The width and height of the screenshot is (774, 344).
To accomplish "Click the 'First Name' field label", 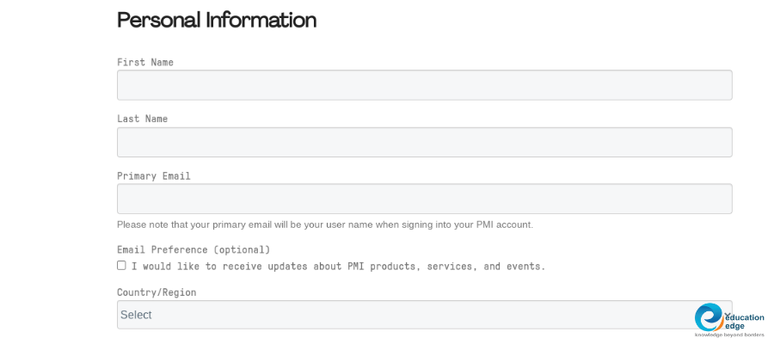I will pyautogui.click(x=145, y=62).
